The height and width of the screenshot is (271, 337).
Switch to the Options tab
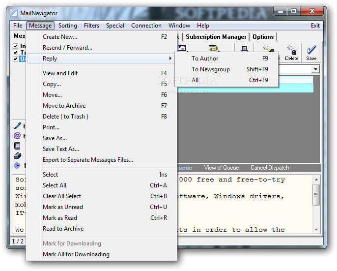click(x=263, y=37)
